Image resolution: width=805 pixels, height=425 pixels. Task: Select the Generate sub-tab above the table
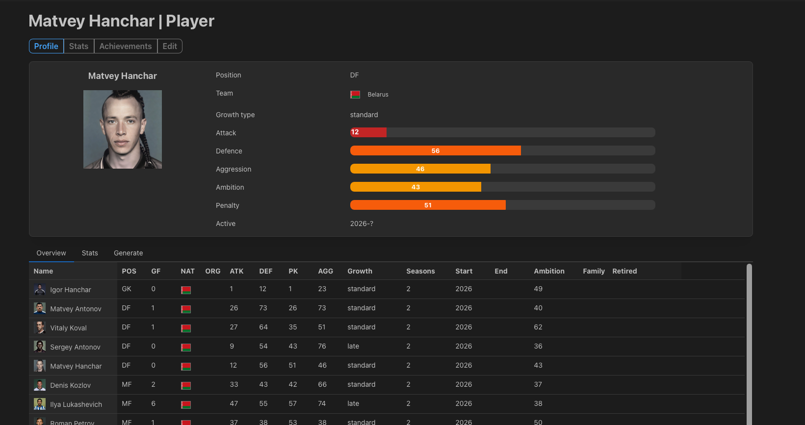[129, 253]
